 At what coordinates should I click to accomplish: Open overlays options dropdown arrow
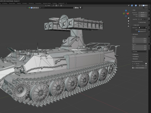pyautogui.click(x=137, y=5)
